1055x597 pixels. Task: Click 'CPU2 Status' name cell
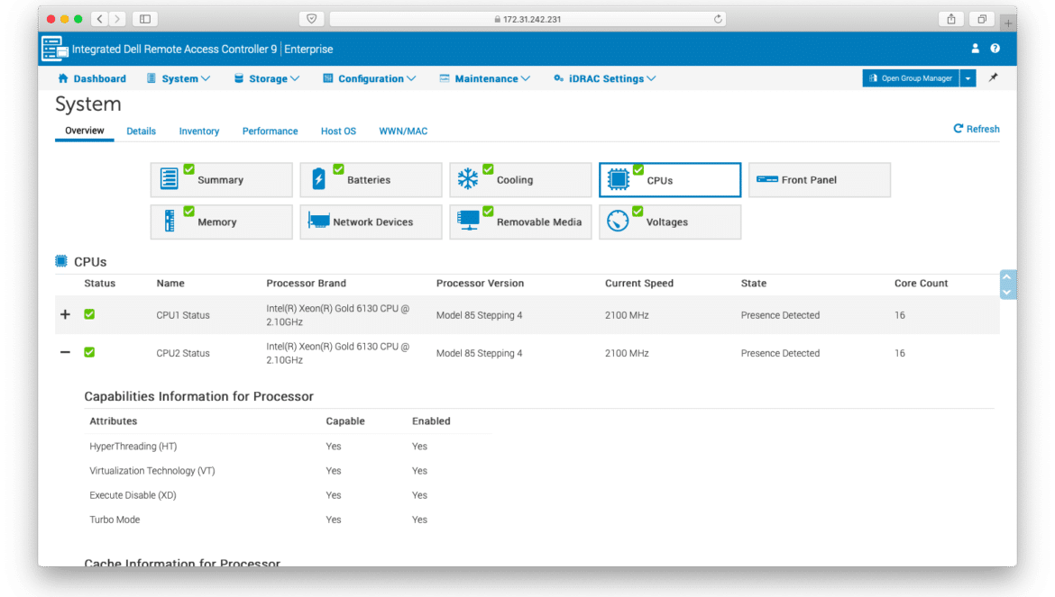183,353
